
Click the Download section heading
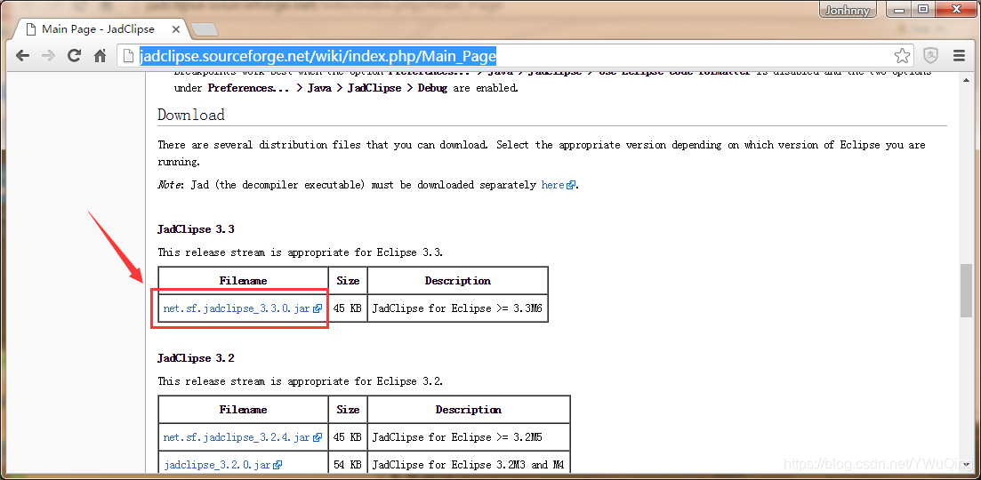click(x=191, y=115)
